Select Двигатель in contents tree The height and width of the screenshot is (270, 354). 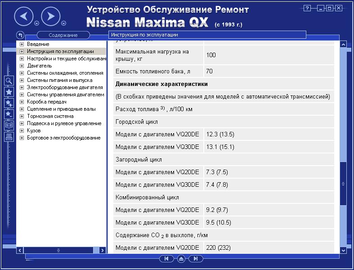coord(40,66)
